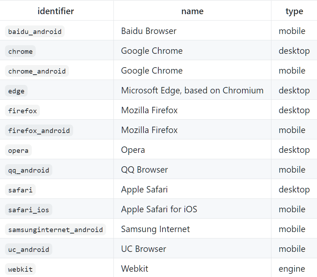Click the type column header
Image resolution: width=317 pixels, height=277 pixels.
[294, 11]
